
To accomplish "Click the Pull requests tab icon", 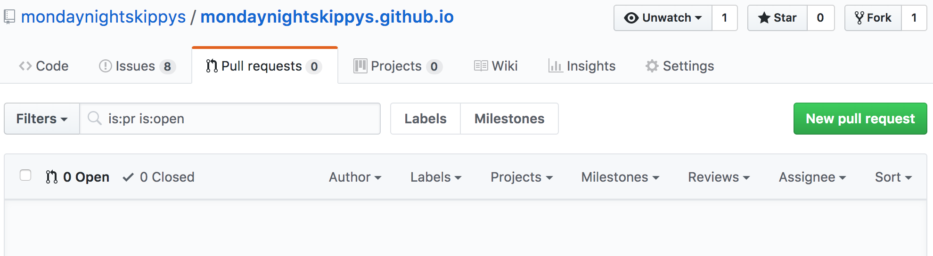I will point(212,66).
